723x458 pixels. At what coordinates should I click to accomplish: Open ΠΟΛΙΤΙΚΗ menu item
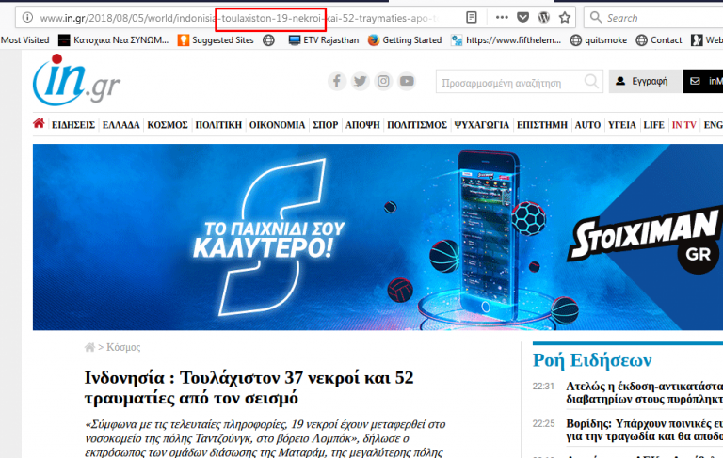click(x=218, y=125)
